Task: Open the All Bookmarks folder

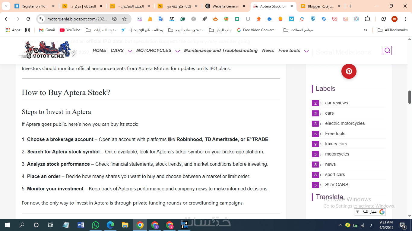Action: [393, 30]
